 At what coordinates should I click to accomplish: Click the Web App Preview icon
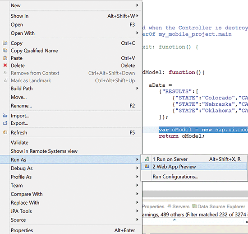tap(147, 166)
